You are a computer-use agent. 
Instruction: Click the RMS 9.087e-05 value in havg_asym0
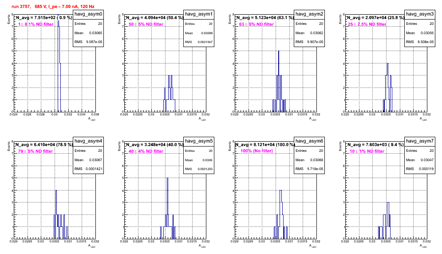coord(94,42)
